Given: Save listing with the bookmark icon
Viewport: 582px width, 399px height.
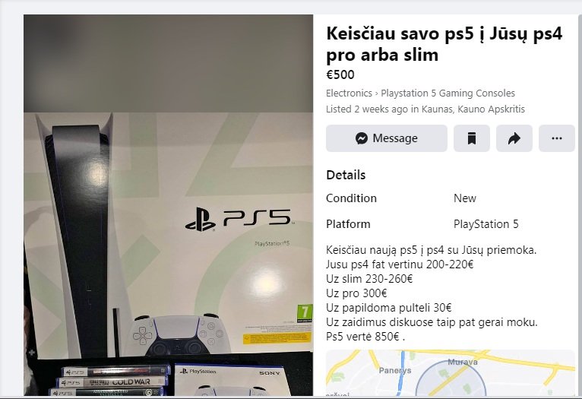Looking at the screenshot, I should coord(471,138).
